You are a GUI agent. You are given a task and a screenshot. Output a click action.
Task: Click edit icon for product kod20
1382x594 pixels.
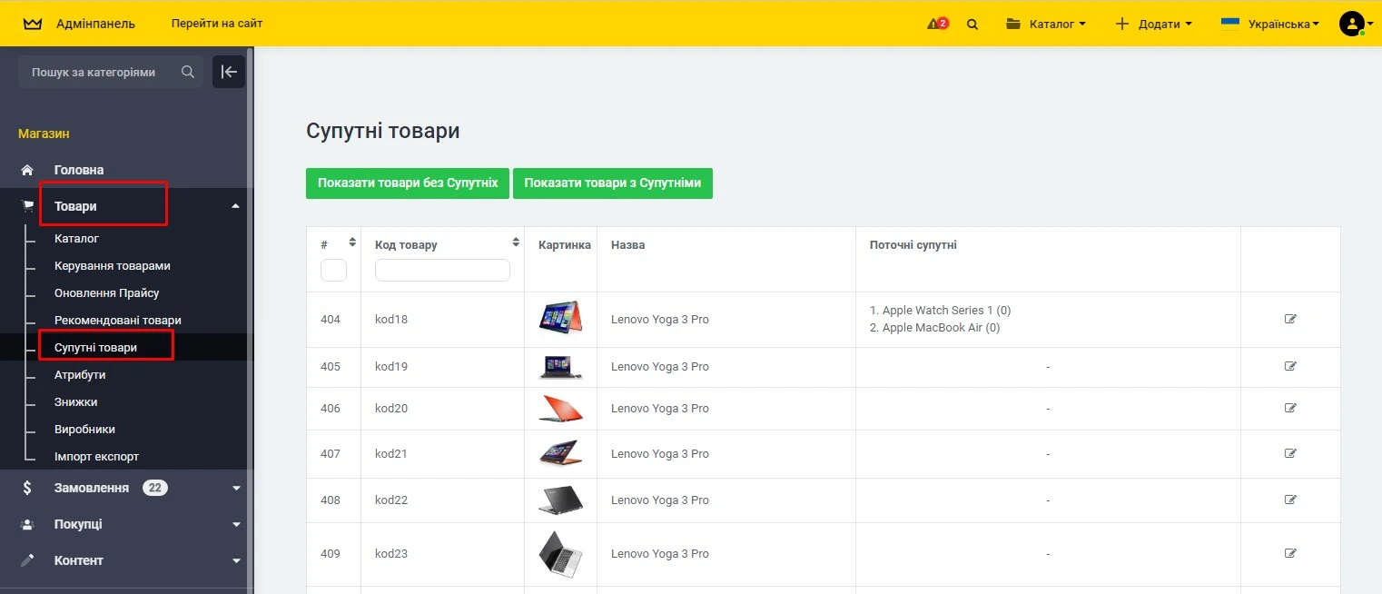point(1290,409)
